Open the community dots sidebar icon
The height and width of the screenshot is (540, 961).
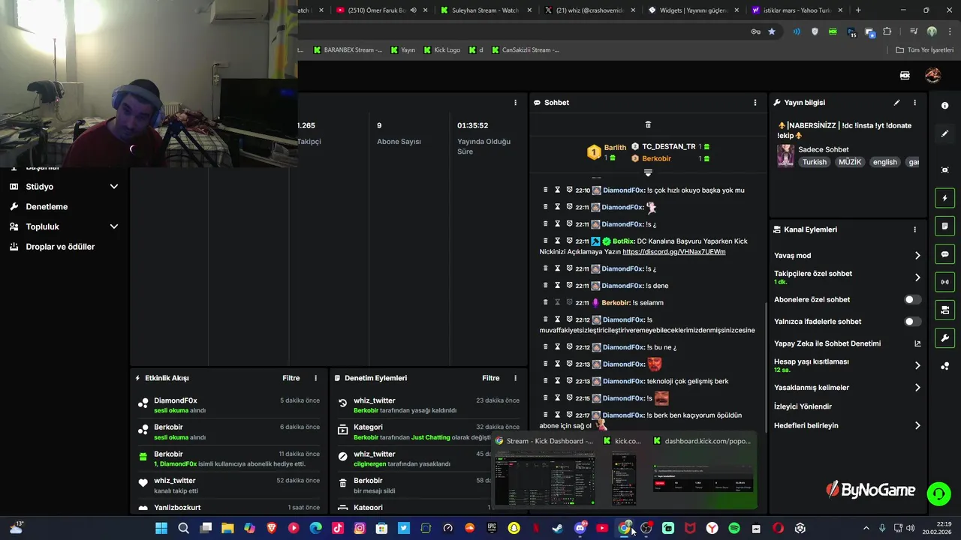pos(944,366)
